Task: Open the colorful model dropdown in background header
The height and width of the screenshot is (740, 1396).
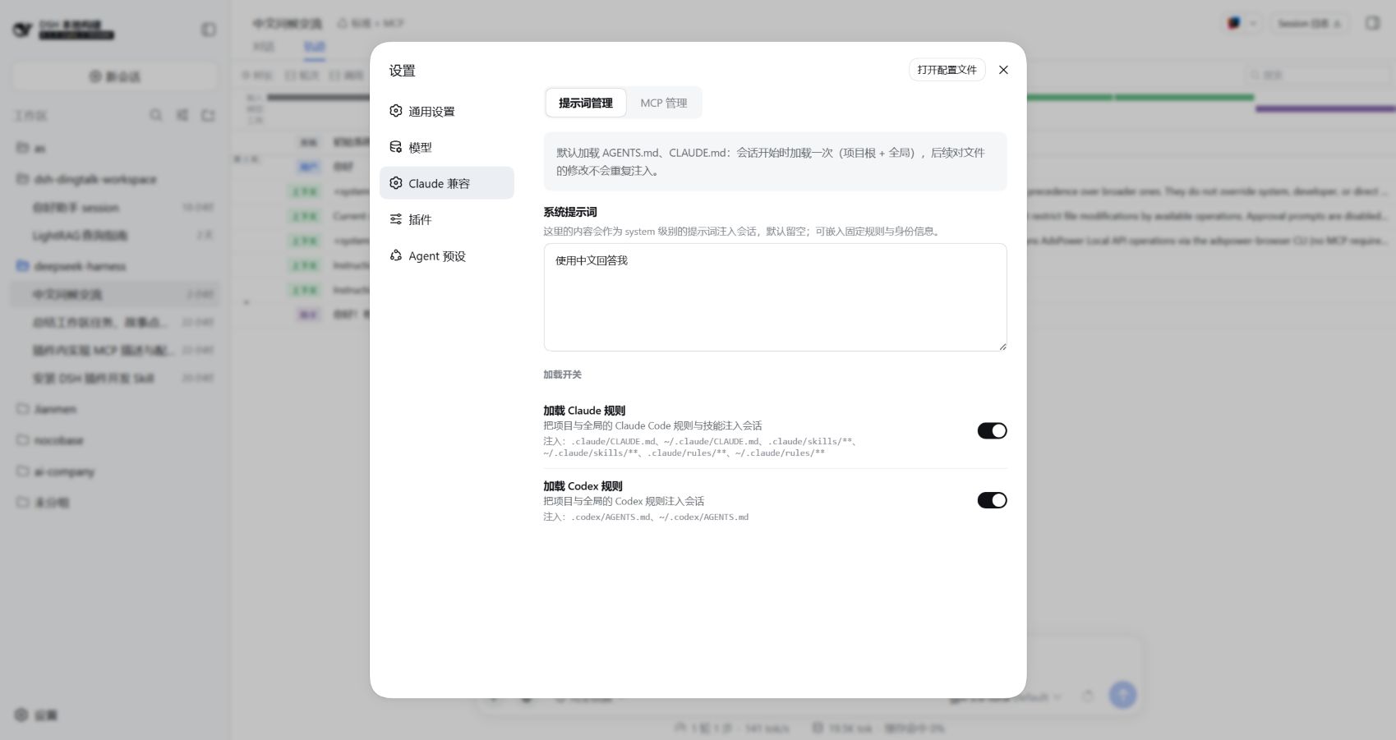Action: point(1242,23)
